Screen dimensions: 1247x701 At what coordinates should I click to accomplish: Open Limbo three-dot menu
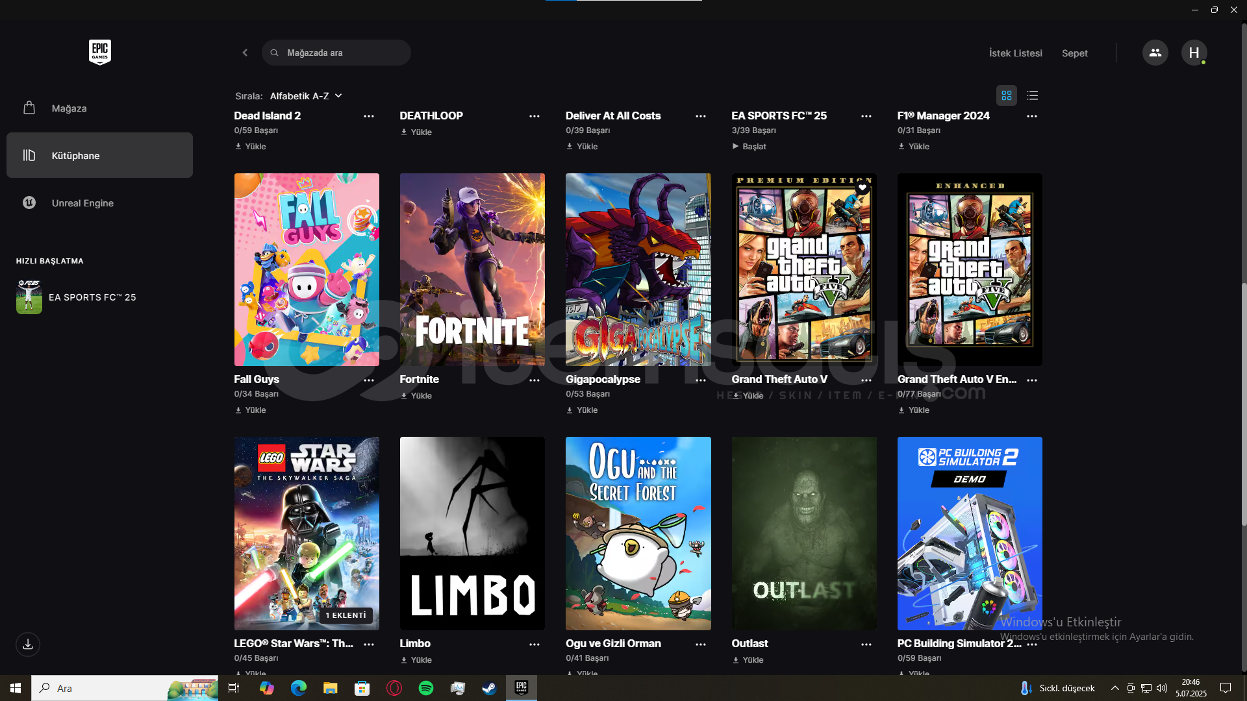pos(534,645)
